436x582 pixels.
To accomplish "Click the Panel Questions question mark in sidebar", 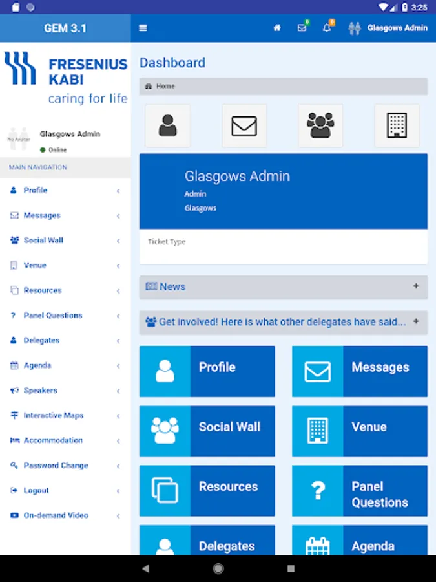I will (14, 316).
